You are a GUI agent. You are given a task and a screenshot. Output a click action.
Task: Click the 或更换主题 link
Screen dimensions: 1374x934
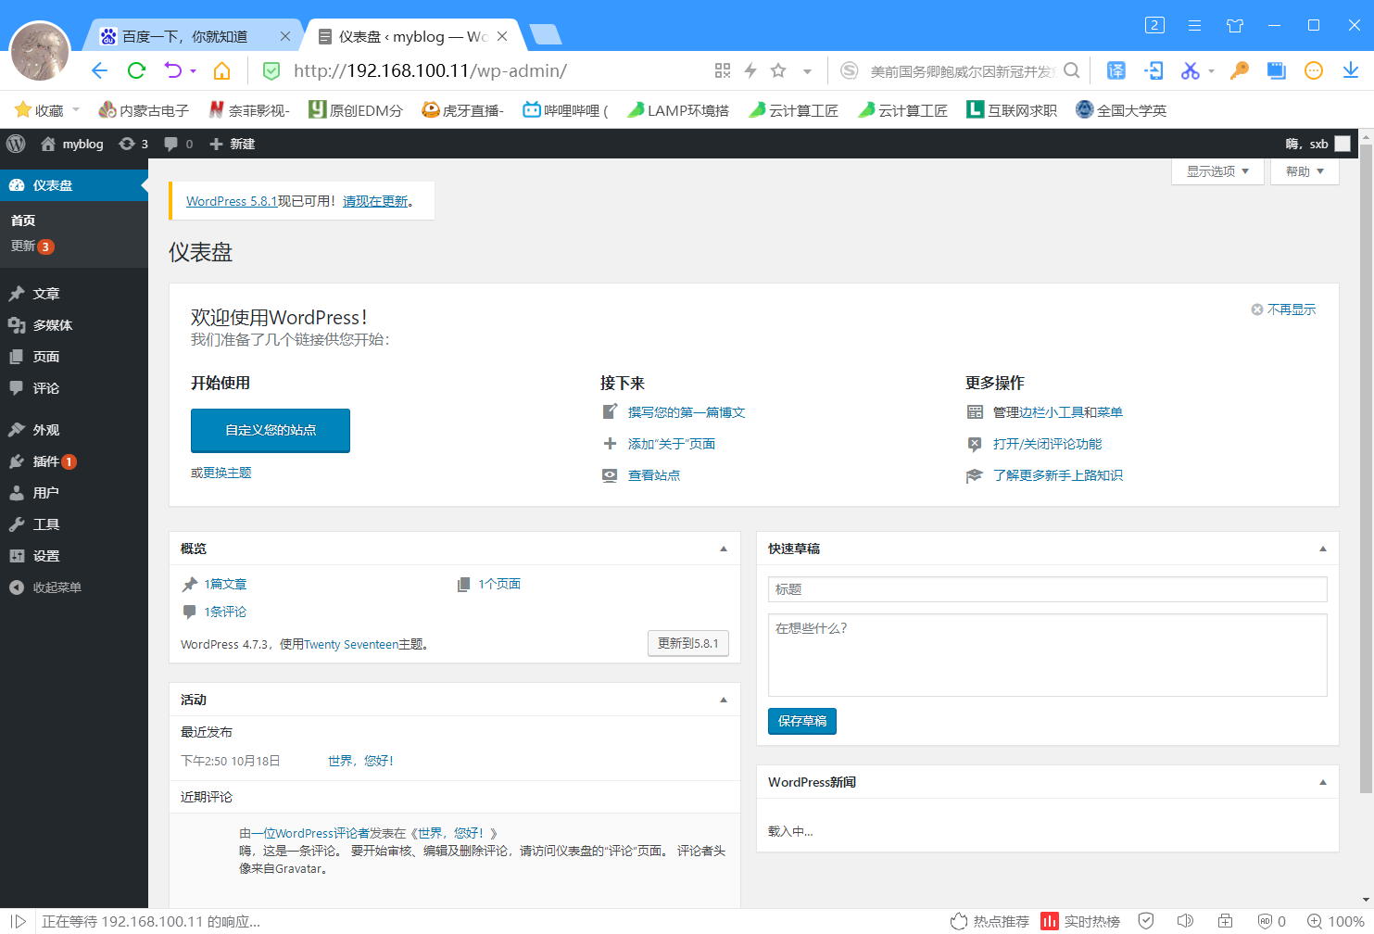point(221,473)
